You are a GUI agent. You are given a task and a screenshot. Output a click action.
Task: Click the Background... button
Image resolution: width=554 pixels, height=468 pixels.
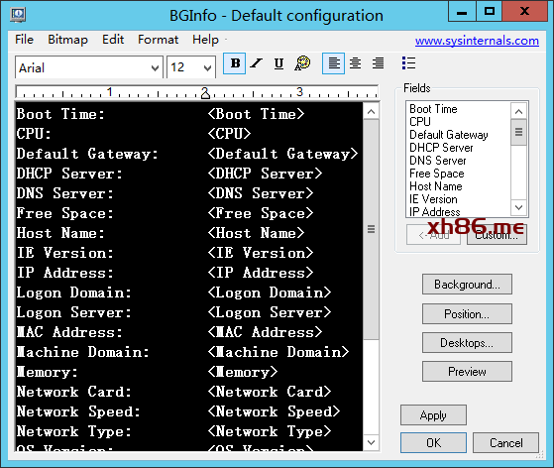tap(467, 285)
